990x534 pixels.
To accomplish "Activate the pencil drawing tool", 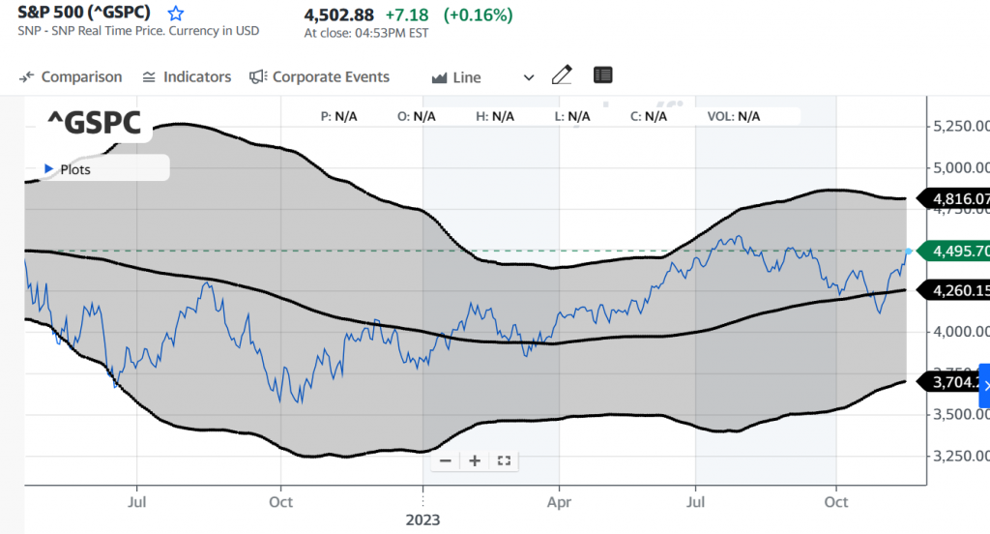I will 562,75.
